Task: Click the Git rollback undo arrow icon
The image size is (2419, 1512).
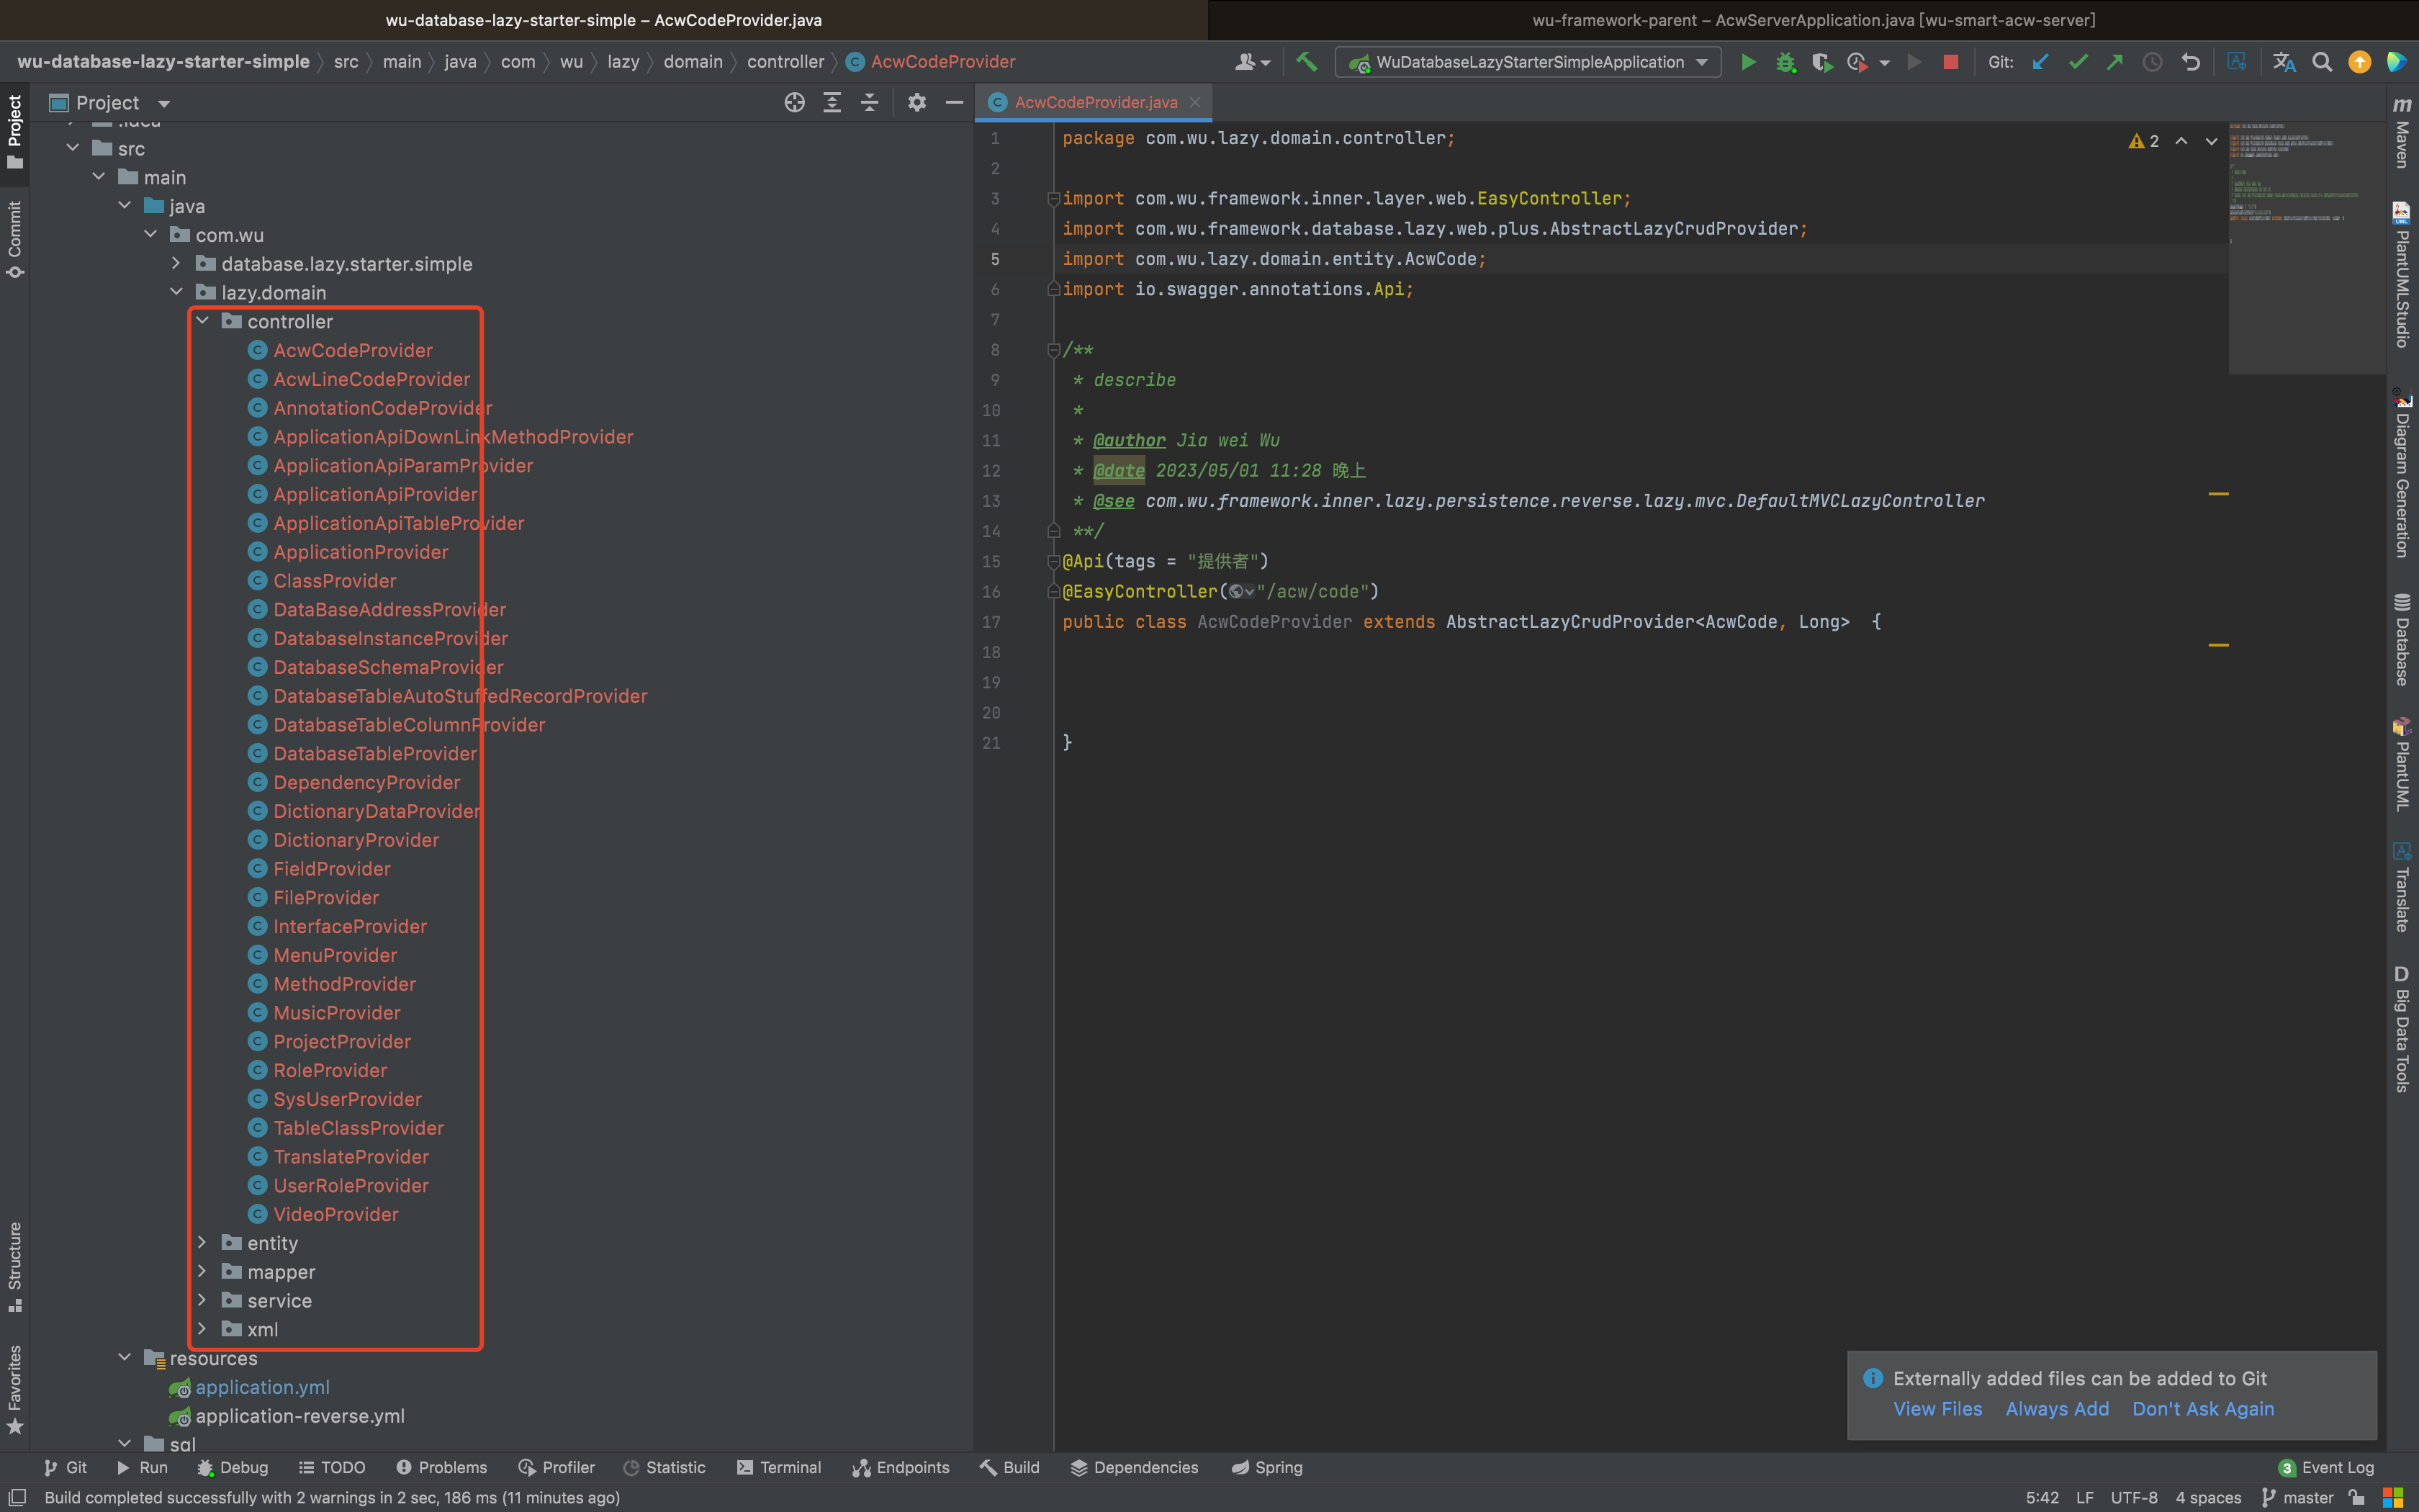Action: click(x=2190, y=62)
